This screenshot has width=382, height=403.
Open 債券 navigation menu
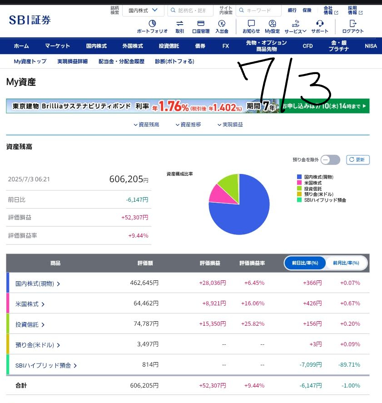(200, 46)
